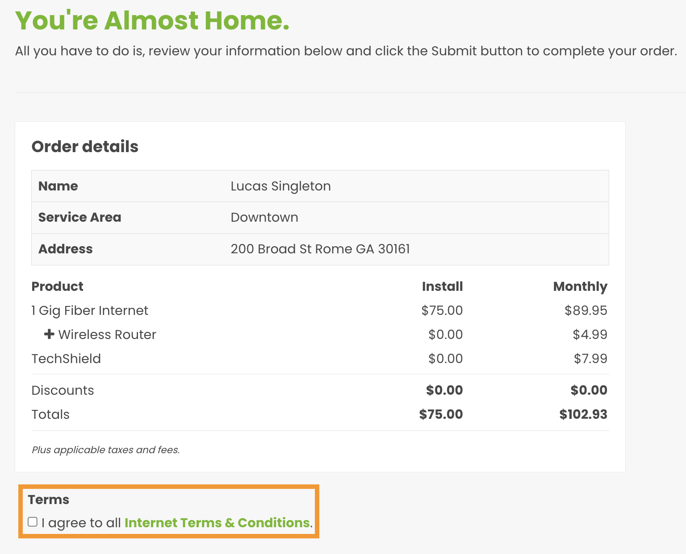Open the Internet Terms & Conditions link
The image size is (686, 554).
point(217,523)
